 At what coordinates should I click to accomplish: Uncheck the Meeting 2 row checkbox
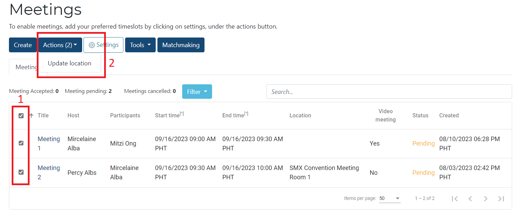[21, 172]
